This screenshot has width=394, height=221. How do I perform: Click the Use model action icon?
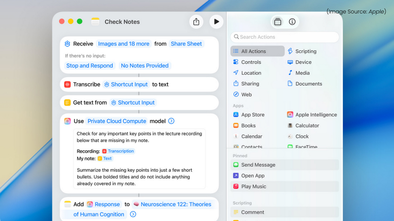point(67,121)
